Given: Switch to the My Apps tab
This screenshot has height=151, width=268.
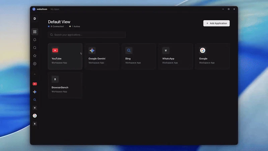Looking at the screenshot, I should click(x=55, y=9).
